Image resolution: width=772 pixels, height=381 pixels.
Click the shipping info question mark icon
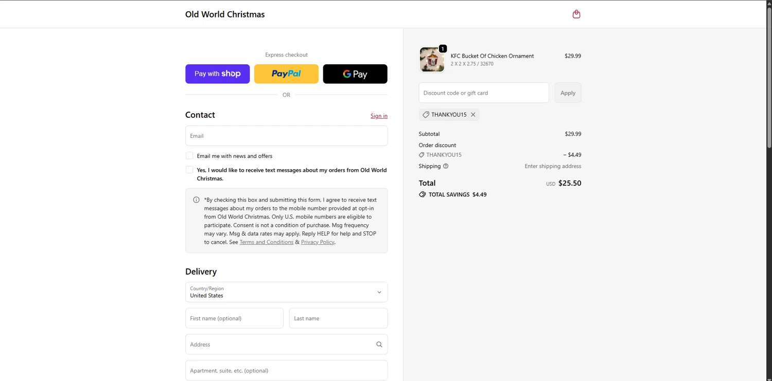[446, 166]
